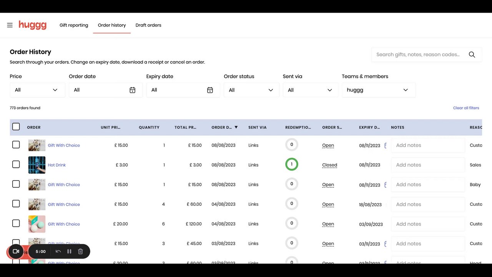Image resolution: width=492 pixels, height=277 pixels.
Task: Open the calendar icon in Order date filter
Action: (132, 90)
